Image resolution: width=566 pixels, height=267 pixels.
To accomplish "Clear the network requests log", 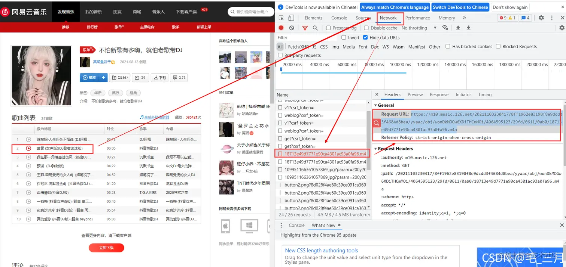I will 292,28.
